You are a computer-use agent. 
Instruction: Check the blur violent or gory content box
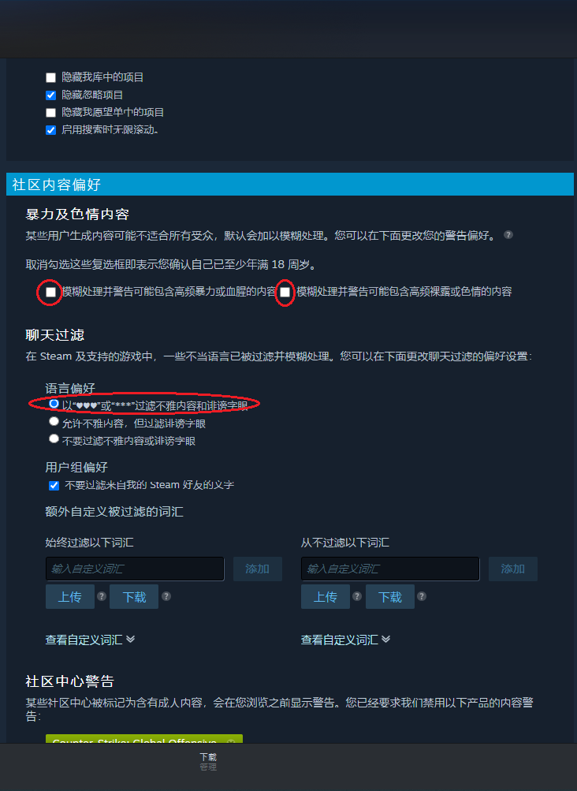tap(51, 292)
